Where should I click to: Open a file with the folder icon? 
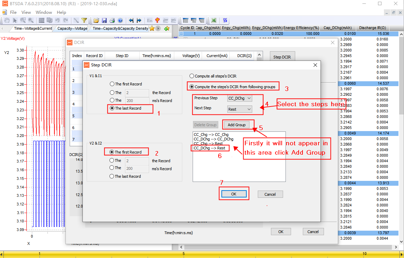[x=96, y=20]
